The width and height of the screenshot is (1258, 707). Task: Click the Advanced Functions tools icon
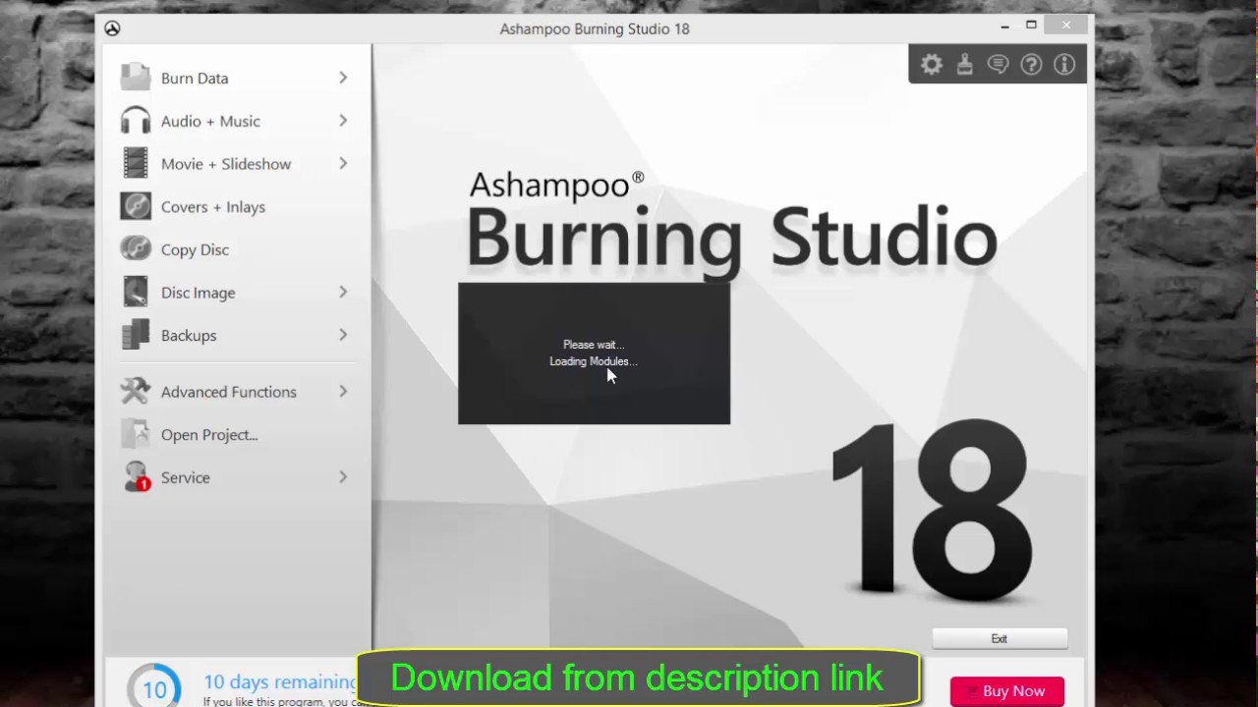[136, 391]
